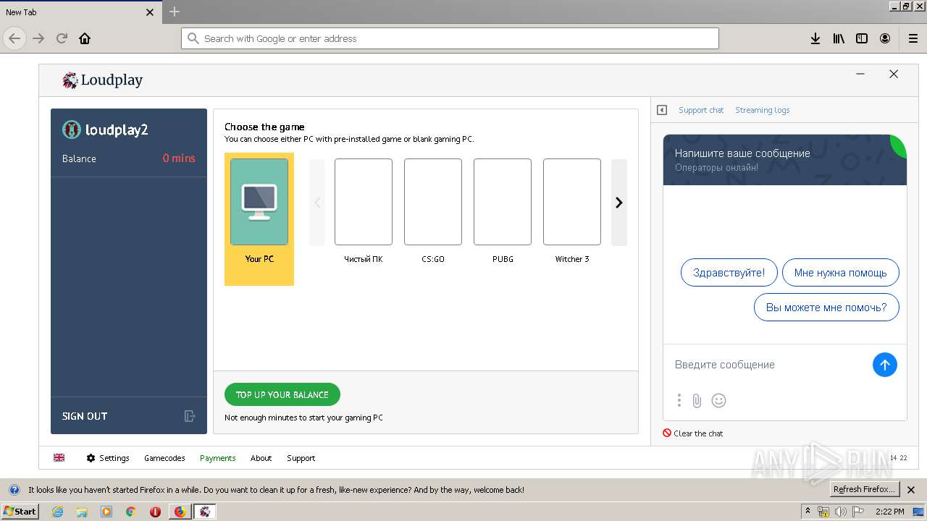Viewport: 927px width, 521px height.
Task: Select the CS:GO game tile
Action: click(433, 202)
